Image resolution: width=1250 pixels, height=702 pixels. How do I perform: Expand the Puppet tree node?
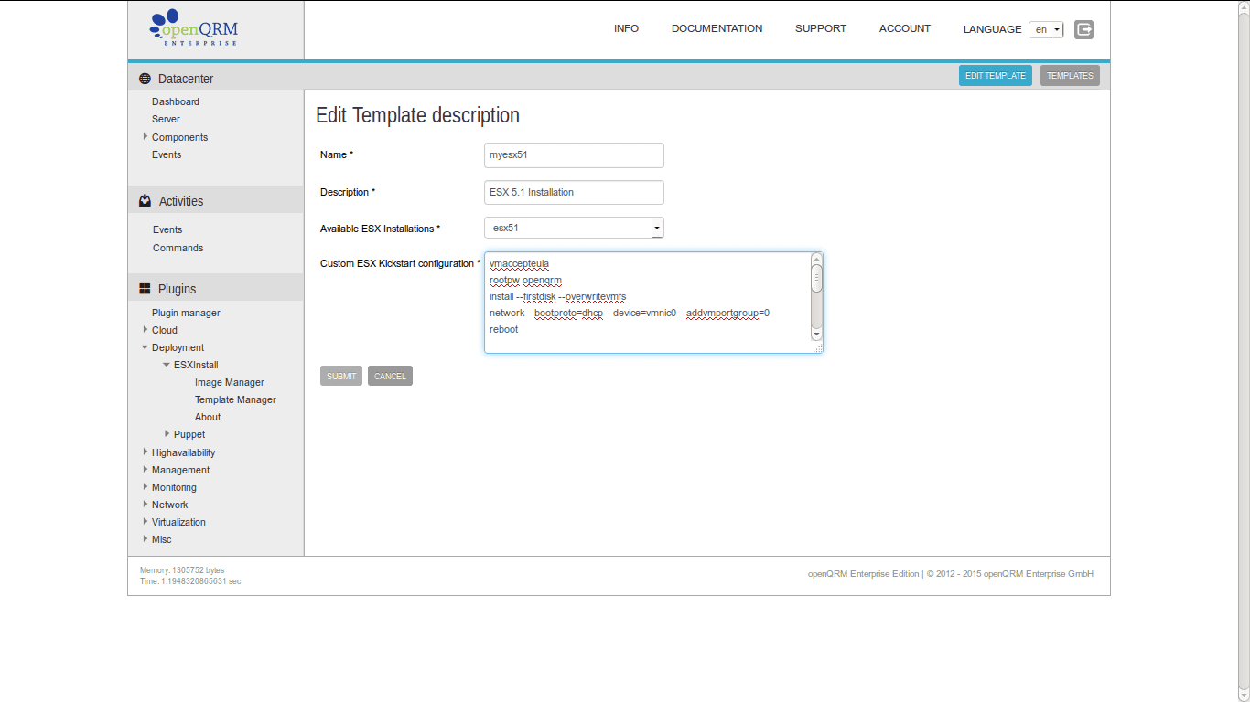coord(167,433)
